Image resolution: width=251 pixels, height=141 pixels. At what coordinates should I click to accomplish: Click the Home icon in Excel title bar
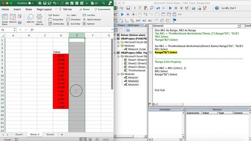point(40,3)
